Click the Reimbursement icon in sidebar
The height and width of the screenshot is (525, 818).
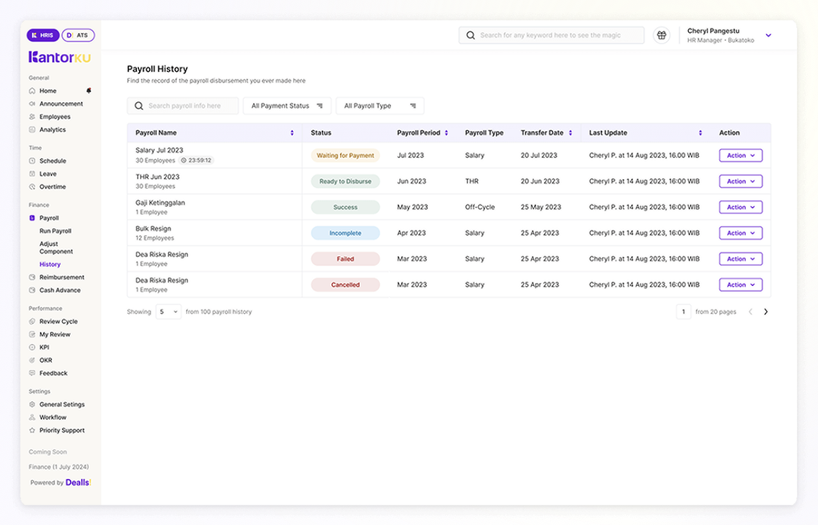pyautogui.click(x=32, y=277)
